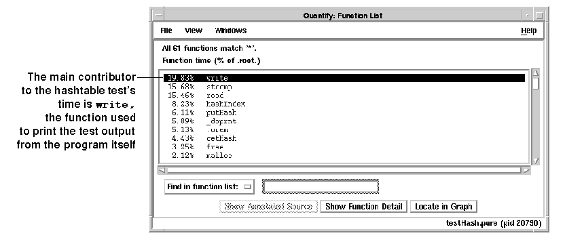
Task: Click the find text input field
Action: [x=321, y=186]
